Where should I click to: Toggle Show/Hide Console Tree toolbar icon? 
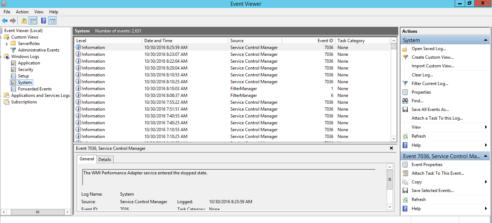pyautogui.click(x=33, y=21)
